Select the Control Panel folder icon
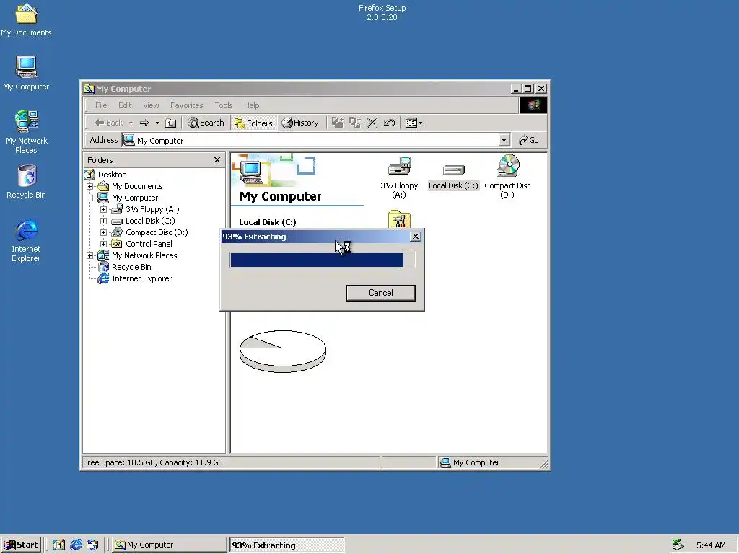 pyautogui.click(x=399, y=219)
